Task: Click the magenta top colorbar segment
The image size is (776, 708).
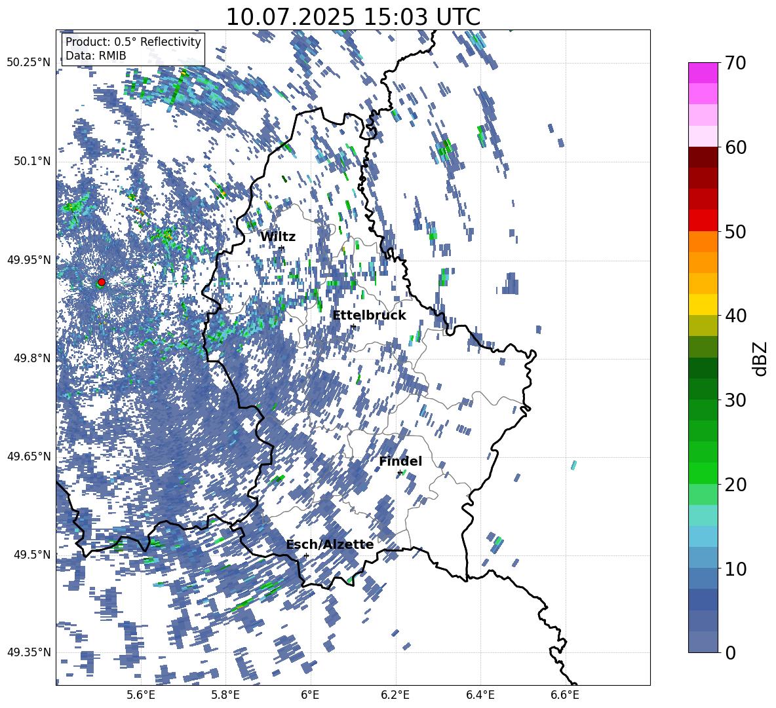Action: pyautogui.click(x=703, y=73)
